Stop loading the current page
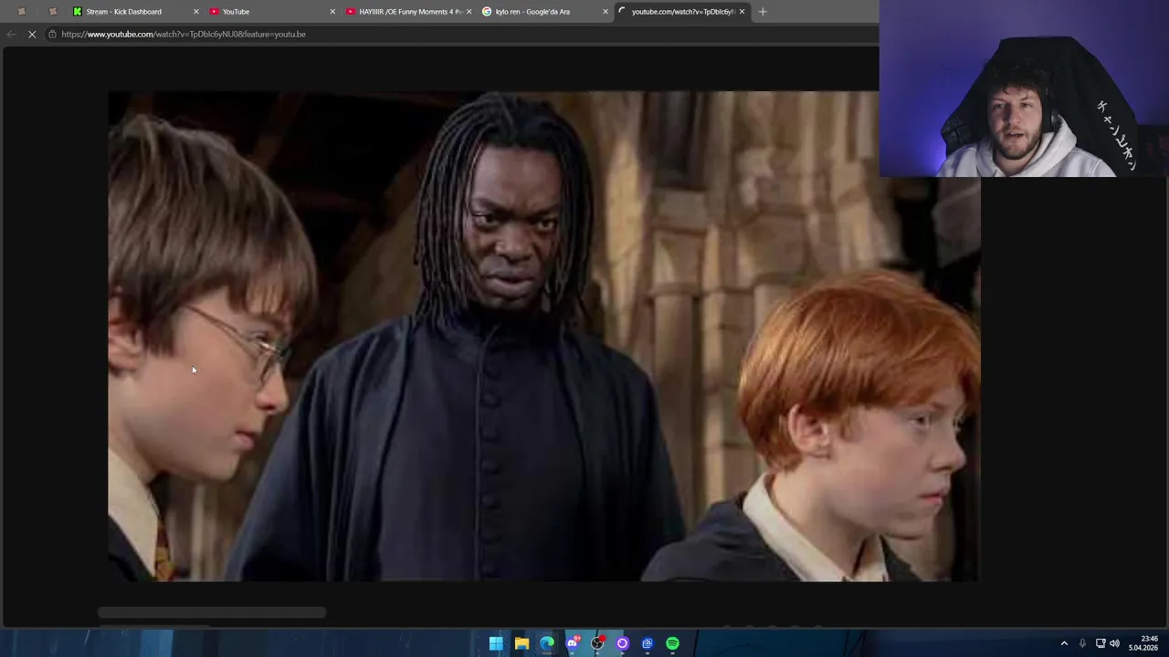This screenshot has width=1169, height=657. pos(32,34)
